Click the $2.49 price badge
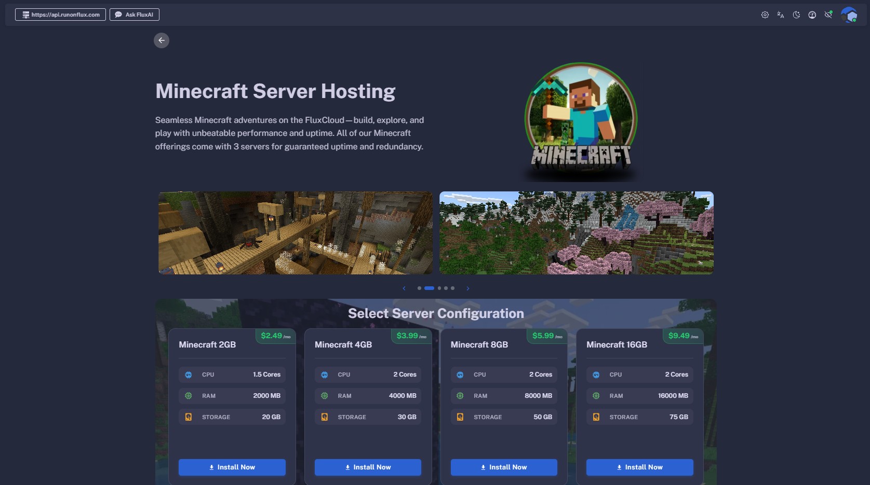The image size is (870, 485). 275,336
